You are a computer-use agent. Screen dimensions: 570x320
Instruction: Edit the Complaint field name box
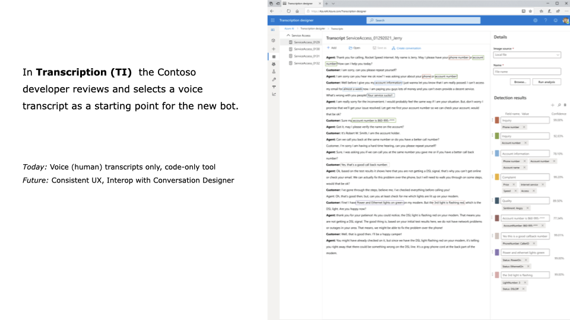click(x=525, y=177)
